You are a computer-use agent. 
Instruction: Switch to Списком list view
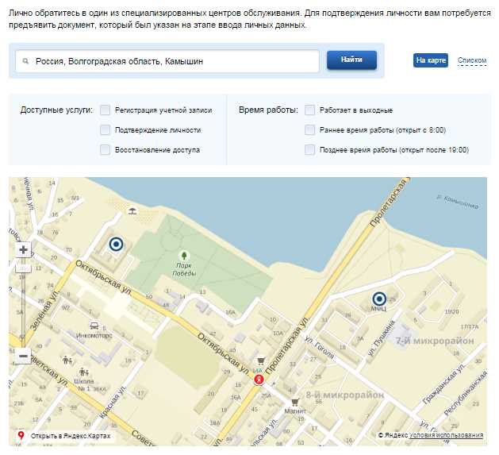coord(472,60)
